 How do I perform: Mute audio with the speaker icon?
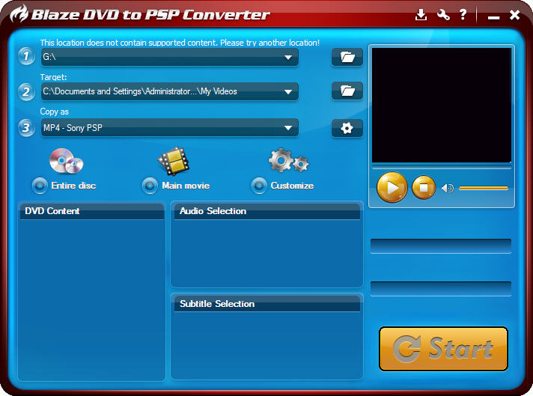click(x=448, y=188)
